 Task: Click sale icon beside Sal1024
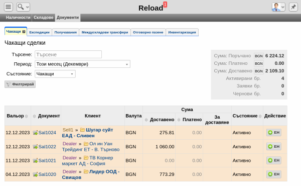tap(35, 133)
